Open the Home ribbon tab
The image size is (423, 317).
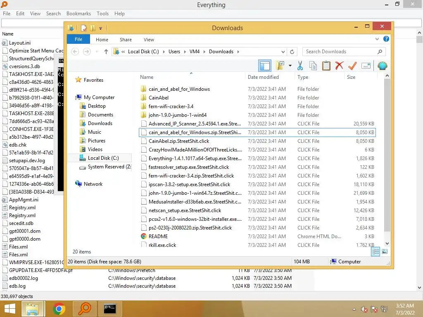coord(102,40)
